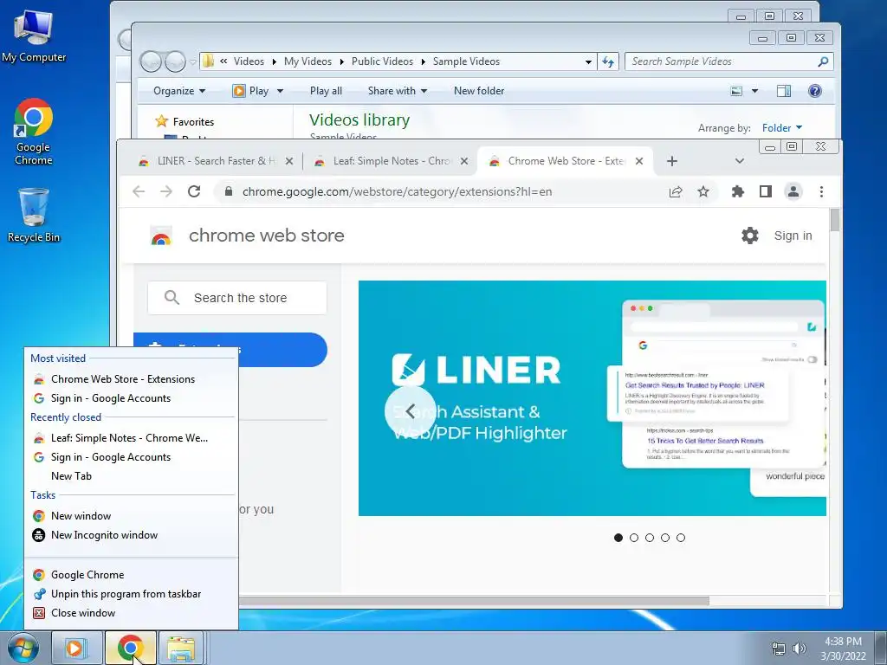
Task: Open Chrome's three-dot menu
Action: (x=821, y=191)
